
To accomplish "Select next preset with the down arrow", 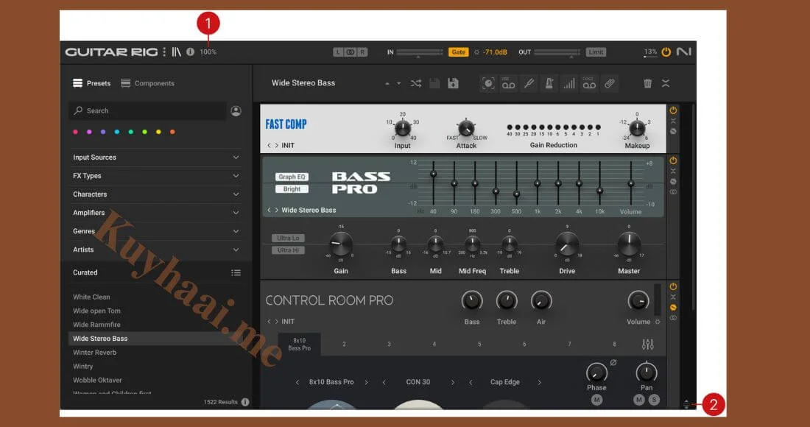I will pos(399,84).
